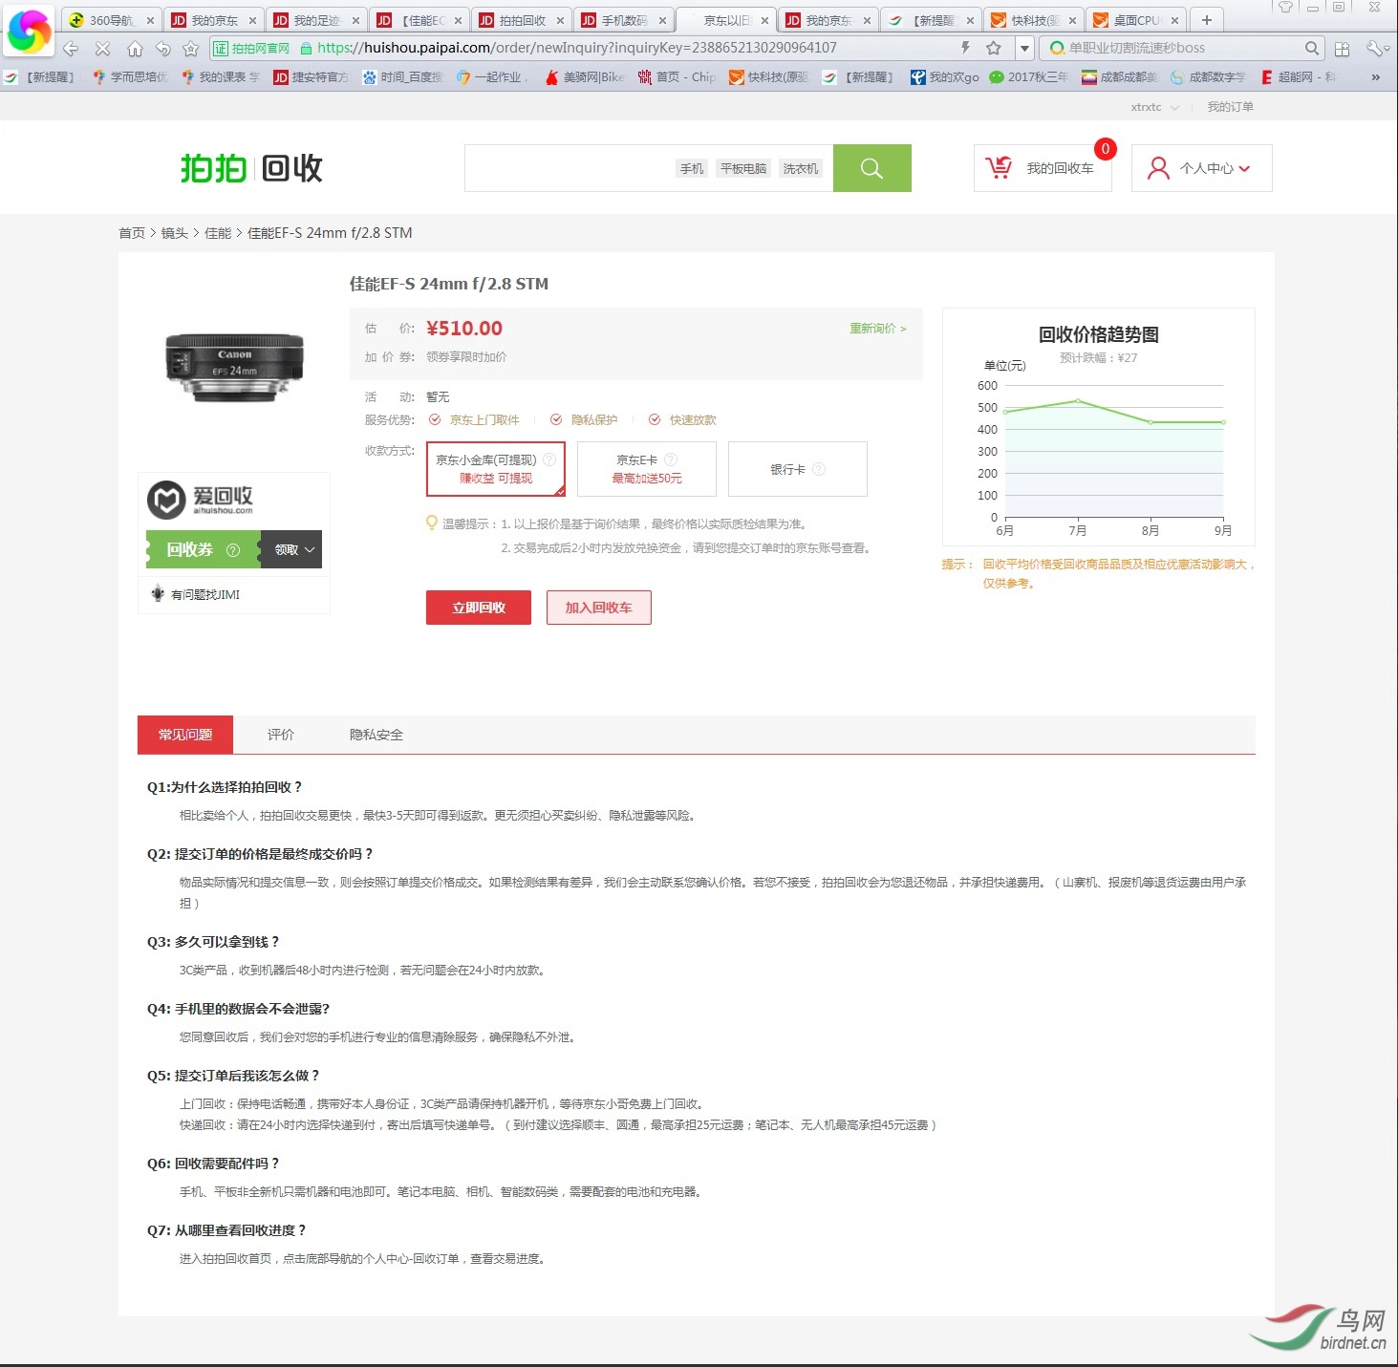The image size is (1398, 1367).
Task: Click the 洗衣机 search suggestion tag
Action: click(801, 169)
